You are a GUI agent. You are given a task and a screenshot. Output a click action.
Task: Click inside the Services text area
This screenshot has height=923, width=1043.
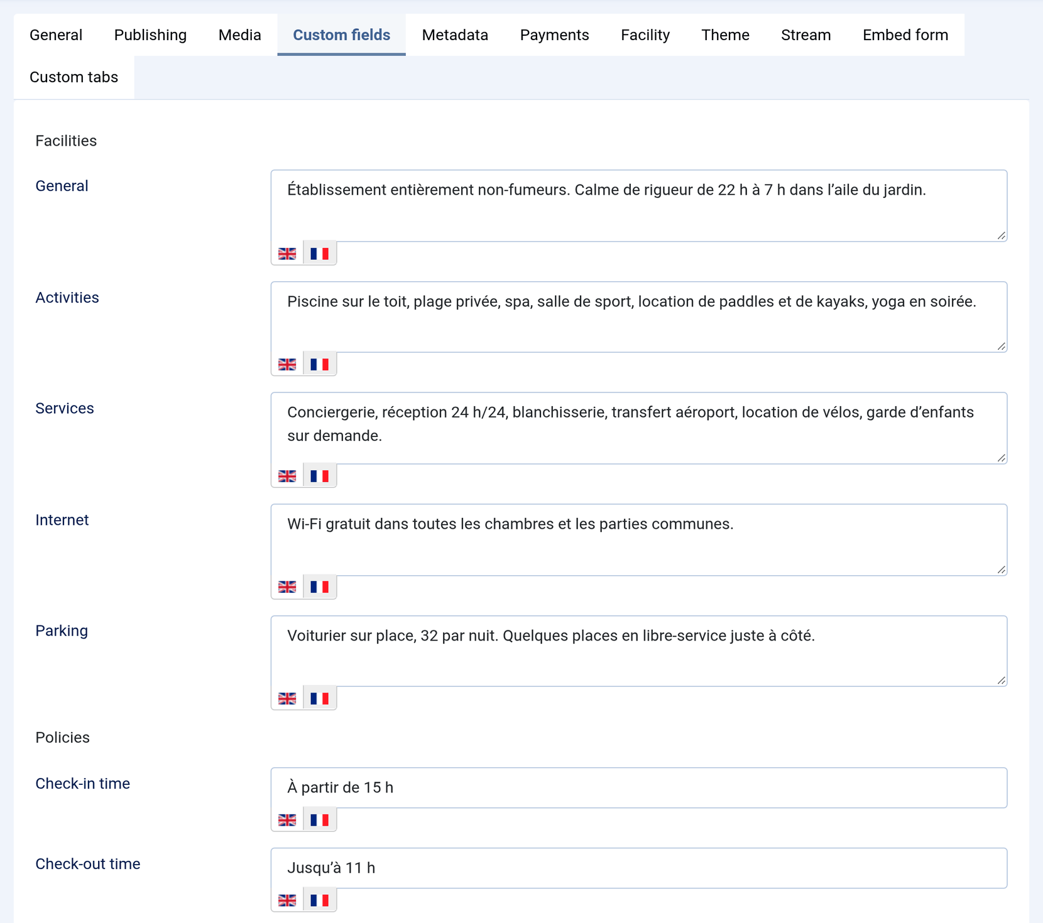[639, 428]
